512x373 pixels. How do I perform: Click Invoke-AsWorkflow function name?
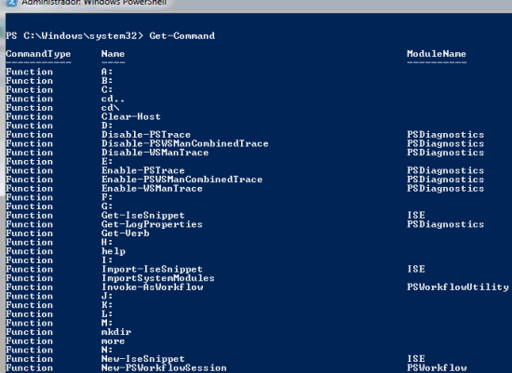pyautogui.click(x=152, y=287)
